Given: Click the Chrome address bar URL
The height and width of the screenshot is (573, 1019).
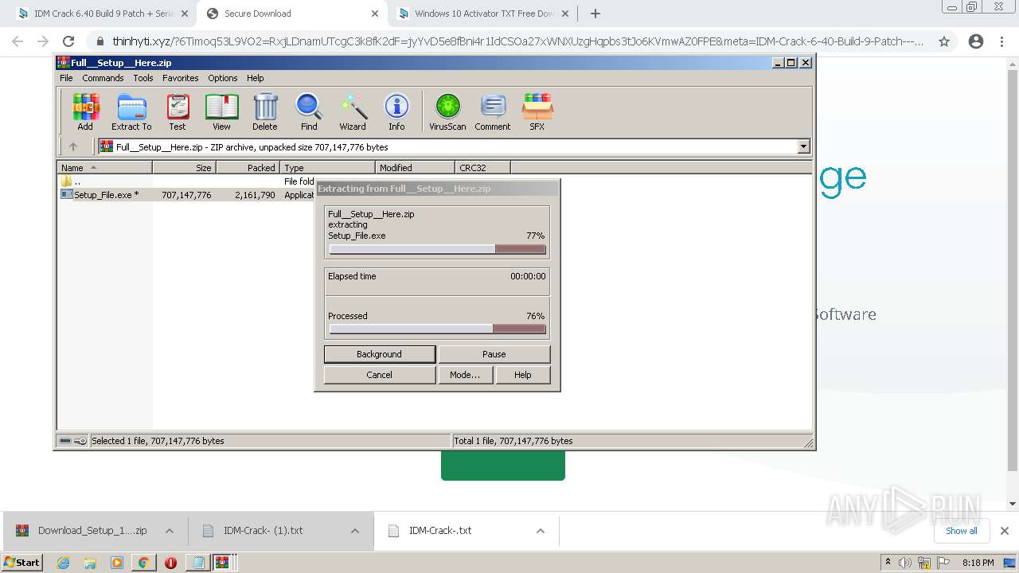Looking at the screenshot, I should coord(517,41).
